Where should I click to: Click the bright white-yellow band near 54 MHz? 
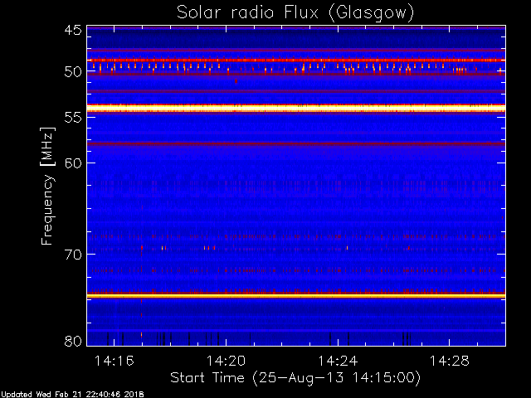point(296,108)
